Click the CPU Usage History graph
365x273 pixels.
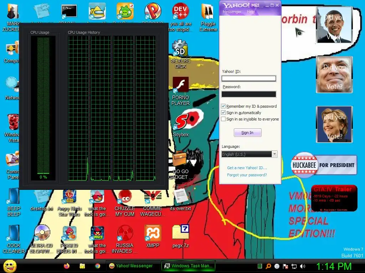[x=112, y=108]
